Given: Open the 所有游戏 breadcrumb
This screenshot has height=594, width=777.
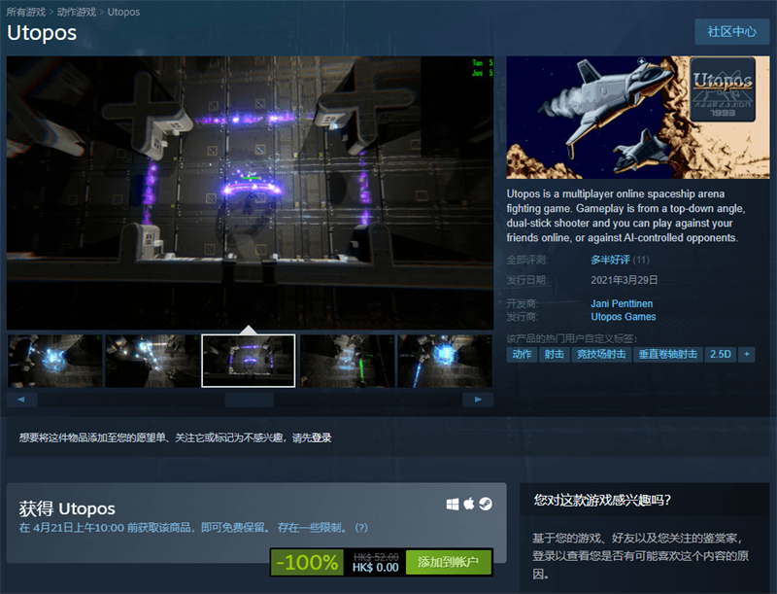Looking at the screenshot, I should coord(25,13).
